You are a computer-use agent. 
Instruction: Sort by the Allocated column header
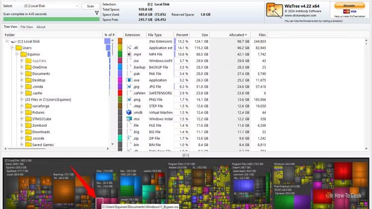[230, 35]
